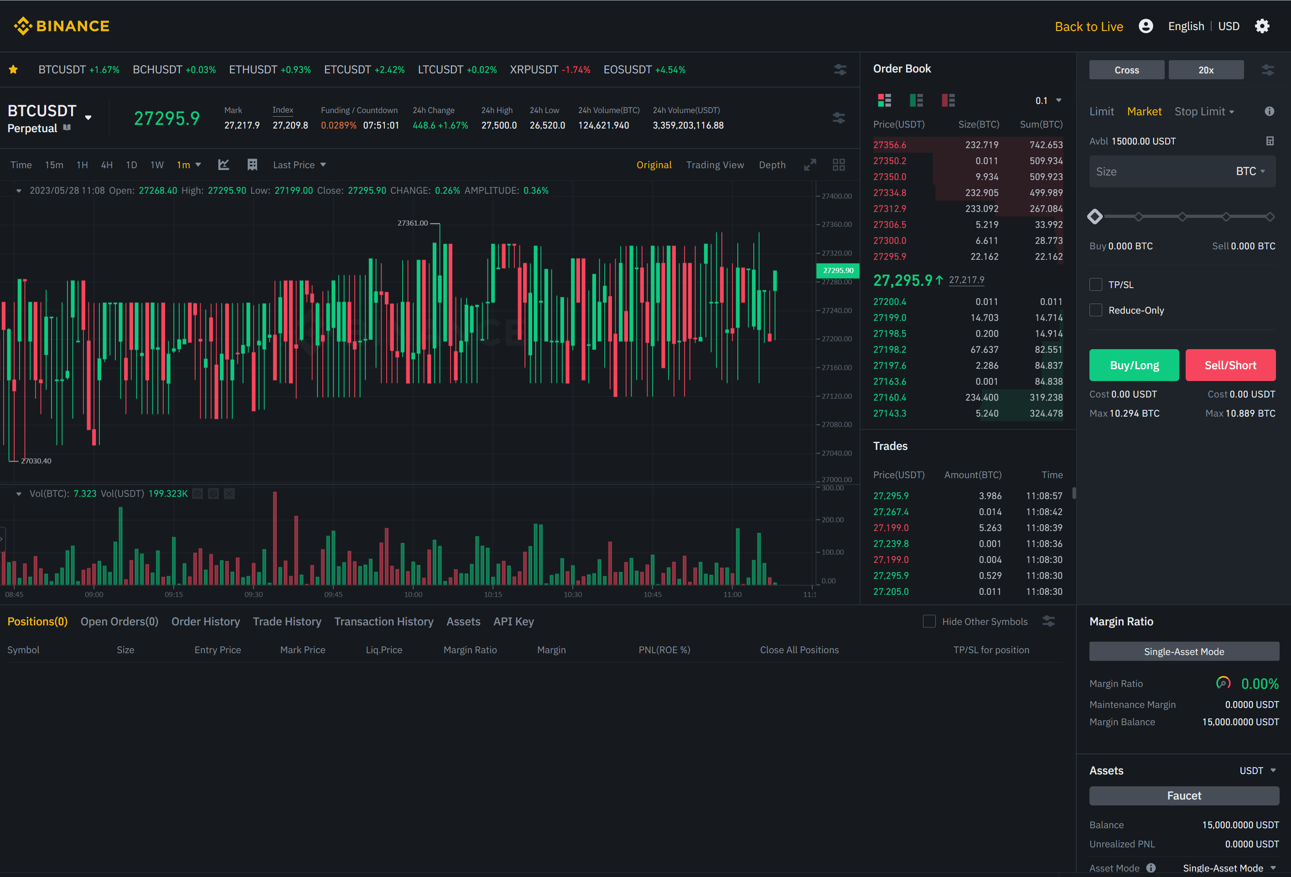The height and width of the screenshot is (877, 1291).
Task: Show asks-only order book view
Action: coord(948,100)
